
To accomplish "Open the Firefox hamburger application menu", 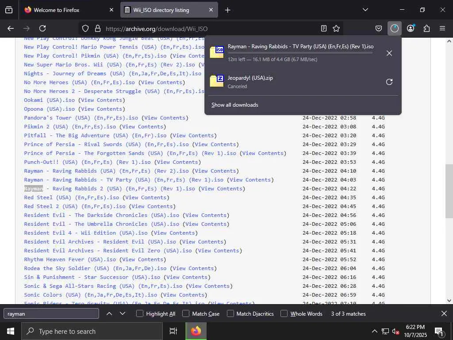I will [x=442, y=28].
